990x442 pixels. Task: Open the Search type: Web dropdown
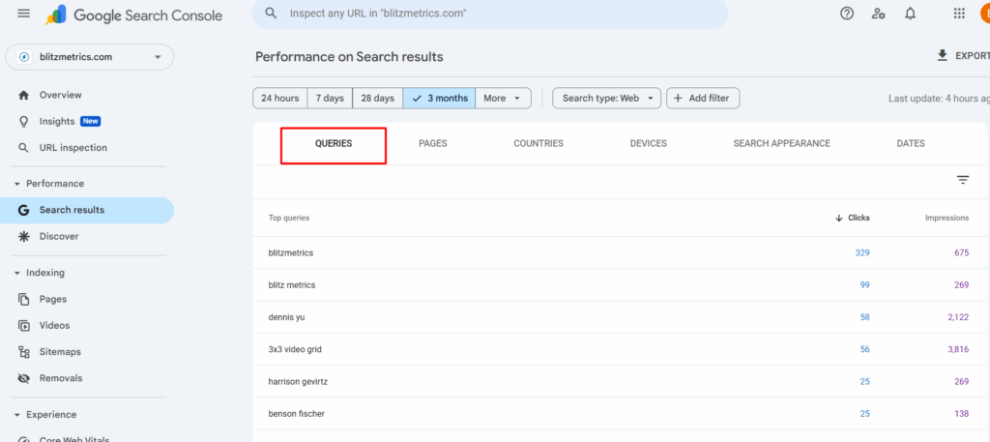(607, 98)
